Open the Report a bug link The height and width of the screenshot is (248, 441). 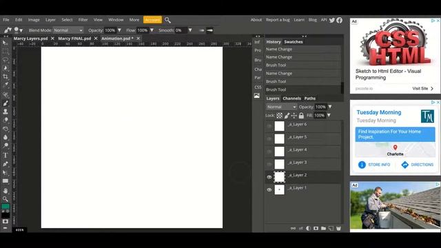tap(278, 20)
